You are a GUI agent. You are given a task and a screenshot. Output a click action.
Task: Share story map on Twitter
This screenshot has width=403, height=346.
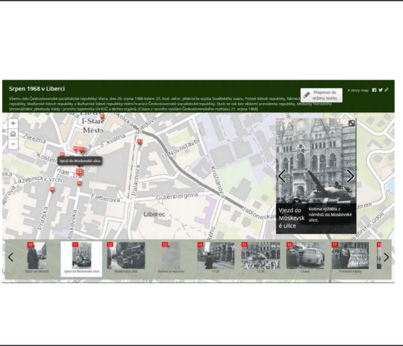pyautogui.click(x=380, y=90)
